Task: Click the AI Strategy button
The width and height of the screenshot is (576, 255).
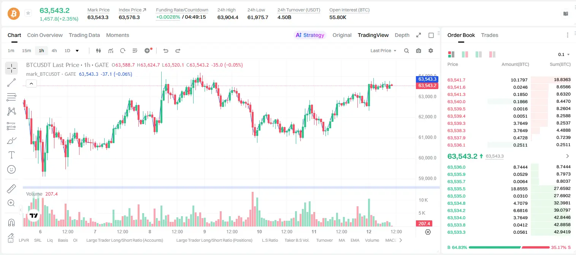Action: coord(310,35)
